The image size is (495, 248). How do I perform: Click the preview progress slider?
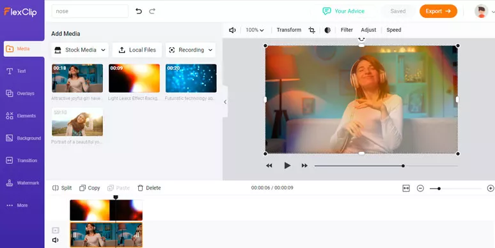click(386, 166)
